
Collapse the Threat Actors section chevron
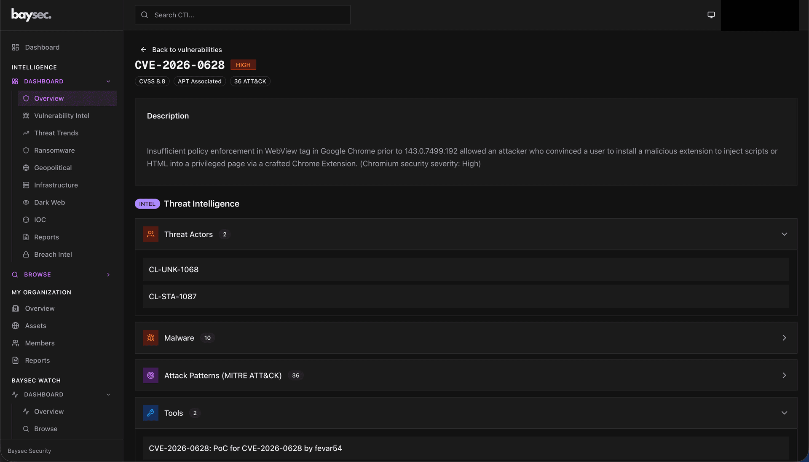pyautogui.click(x=784, y=234)
